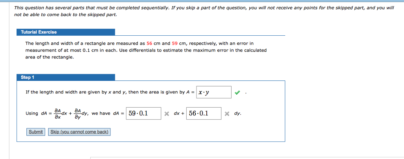Click red X beside the 56·0.1 field

pos(227,114)
